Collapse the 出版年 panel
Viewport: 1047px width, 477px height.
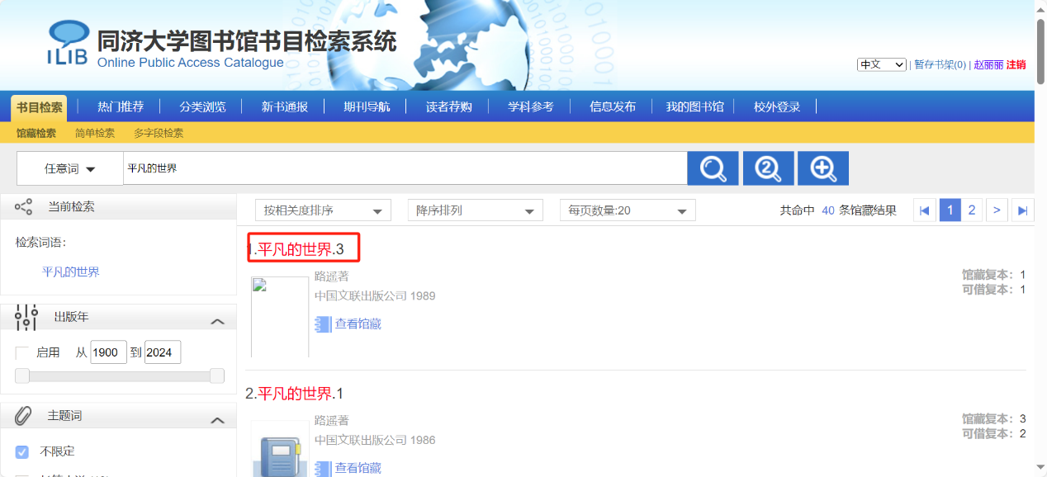(x=217, y=321)
